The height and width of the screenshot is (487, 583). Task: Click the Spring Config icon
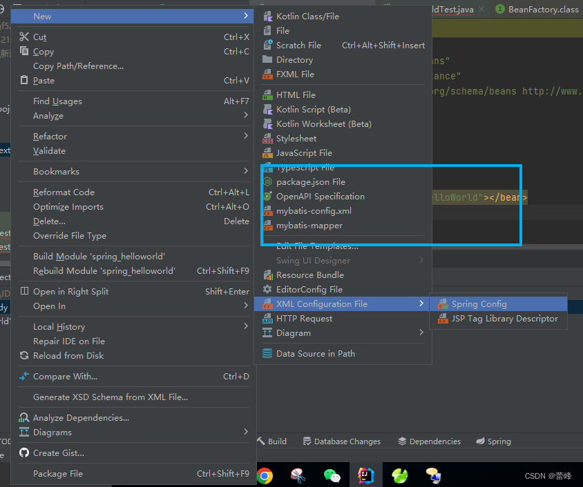[x=443, y=304]
